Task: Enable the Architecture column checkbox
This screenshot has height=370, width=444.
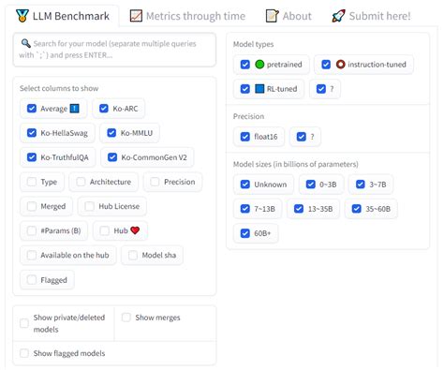Action: 81,182
